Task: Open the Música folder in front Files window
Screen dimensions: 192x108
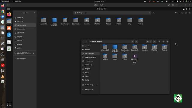Action: (x=164, y=48)
